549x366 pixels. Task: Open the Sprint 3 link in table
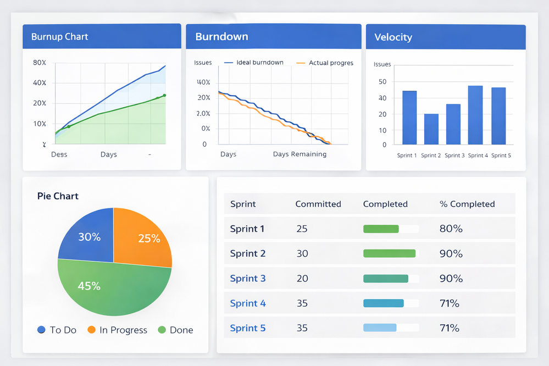point(247,278)
